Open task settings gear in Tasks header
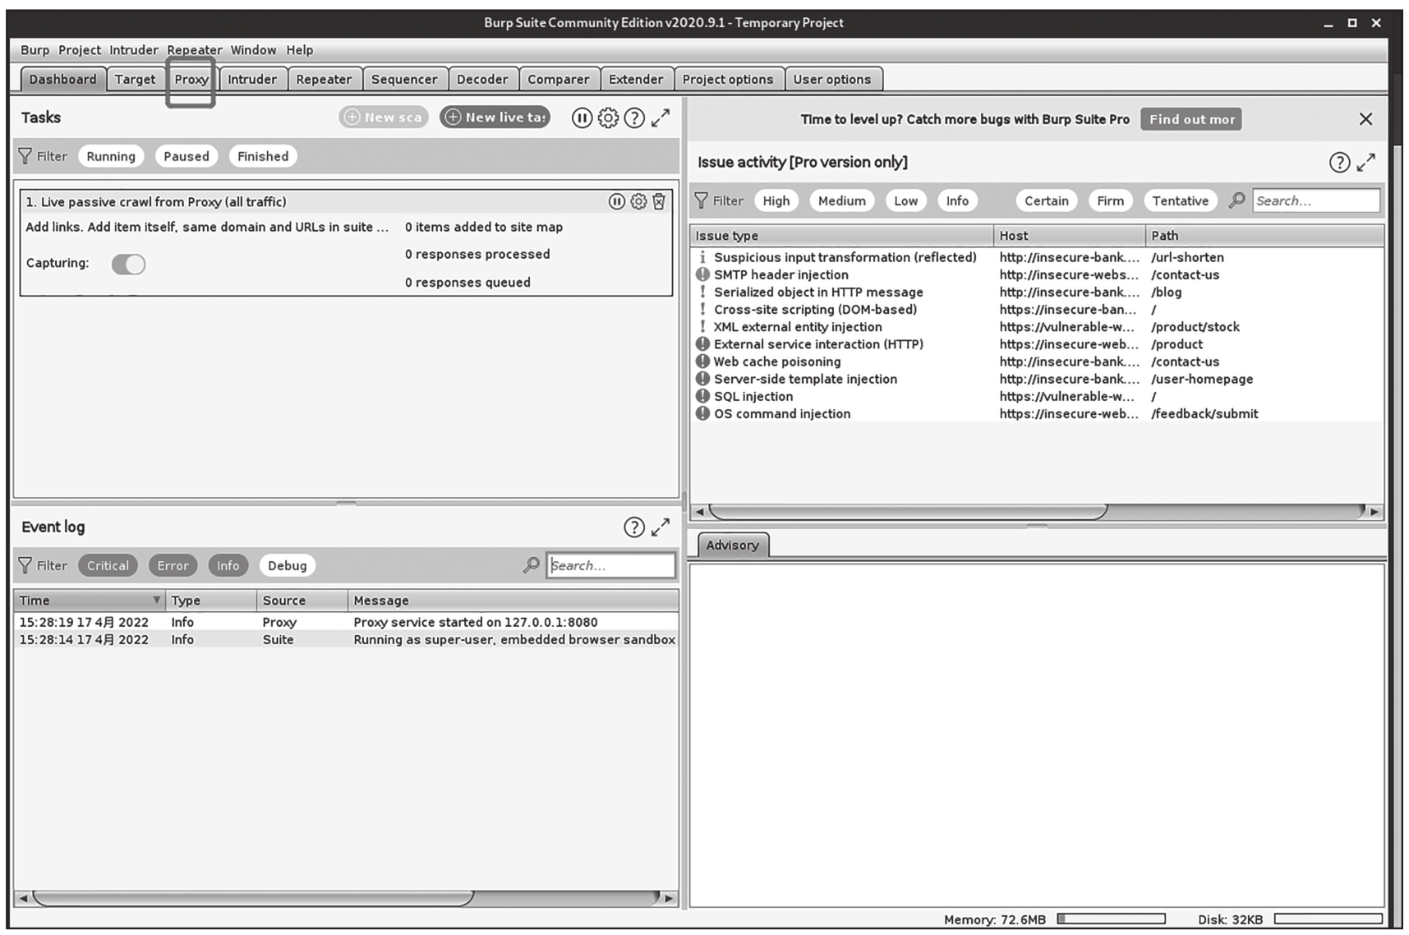Image resolution: width=1409 pixels, height=935 pixels. (x=608, y=118)
